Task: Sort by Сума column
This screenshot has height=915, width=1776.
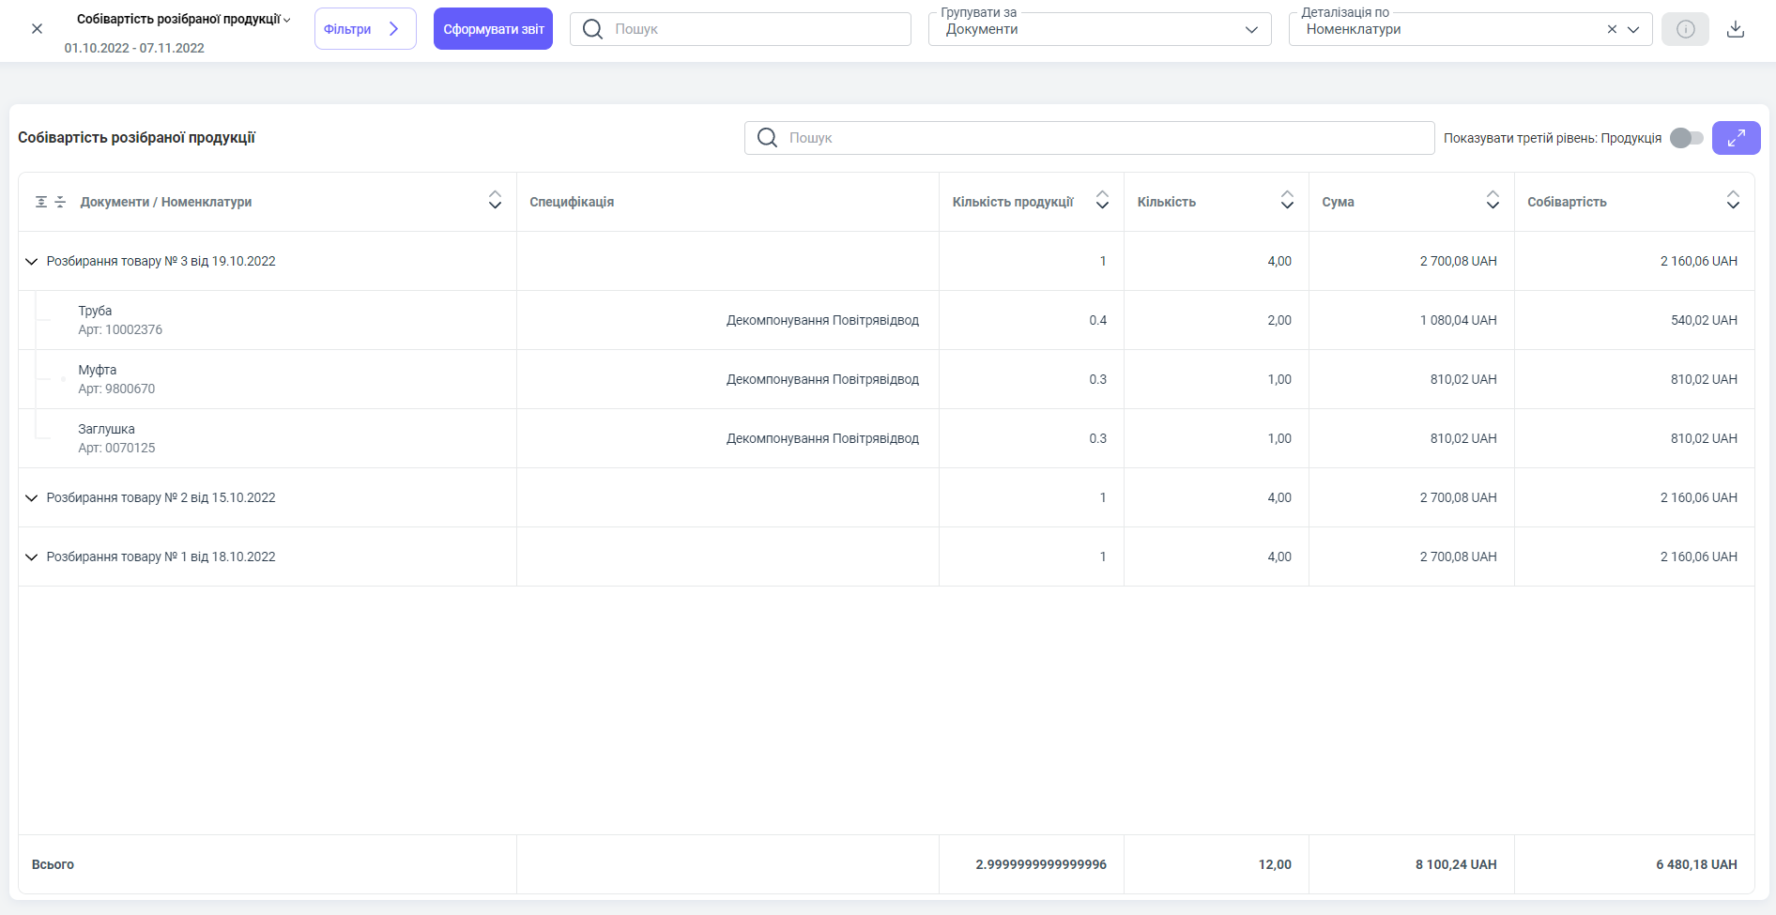Action: click(1492, 200)
